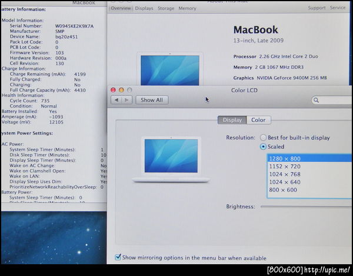Viewport: 353px width, 276px height.
Task: Switch to the Color tab
Action: (x=258, y=120)
